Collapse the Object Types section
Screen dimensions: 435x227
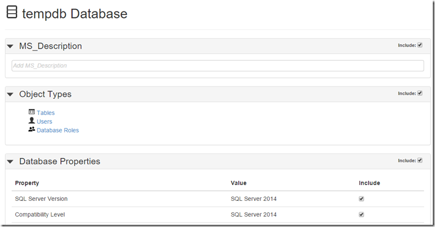pos(10,94)
